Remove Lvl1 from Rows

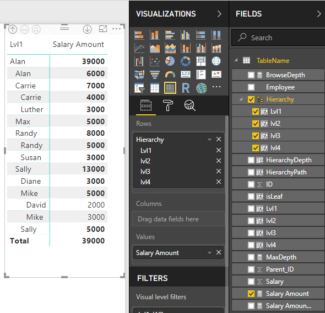pyautogui.click(x=219, y=150)
